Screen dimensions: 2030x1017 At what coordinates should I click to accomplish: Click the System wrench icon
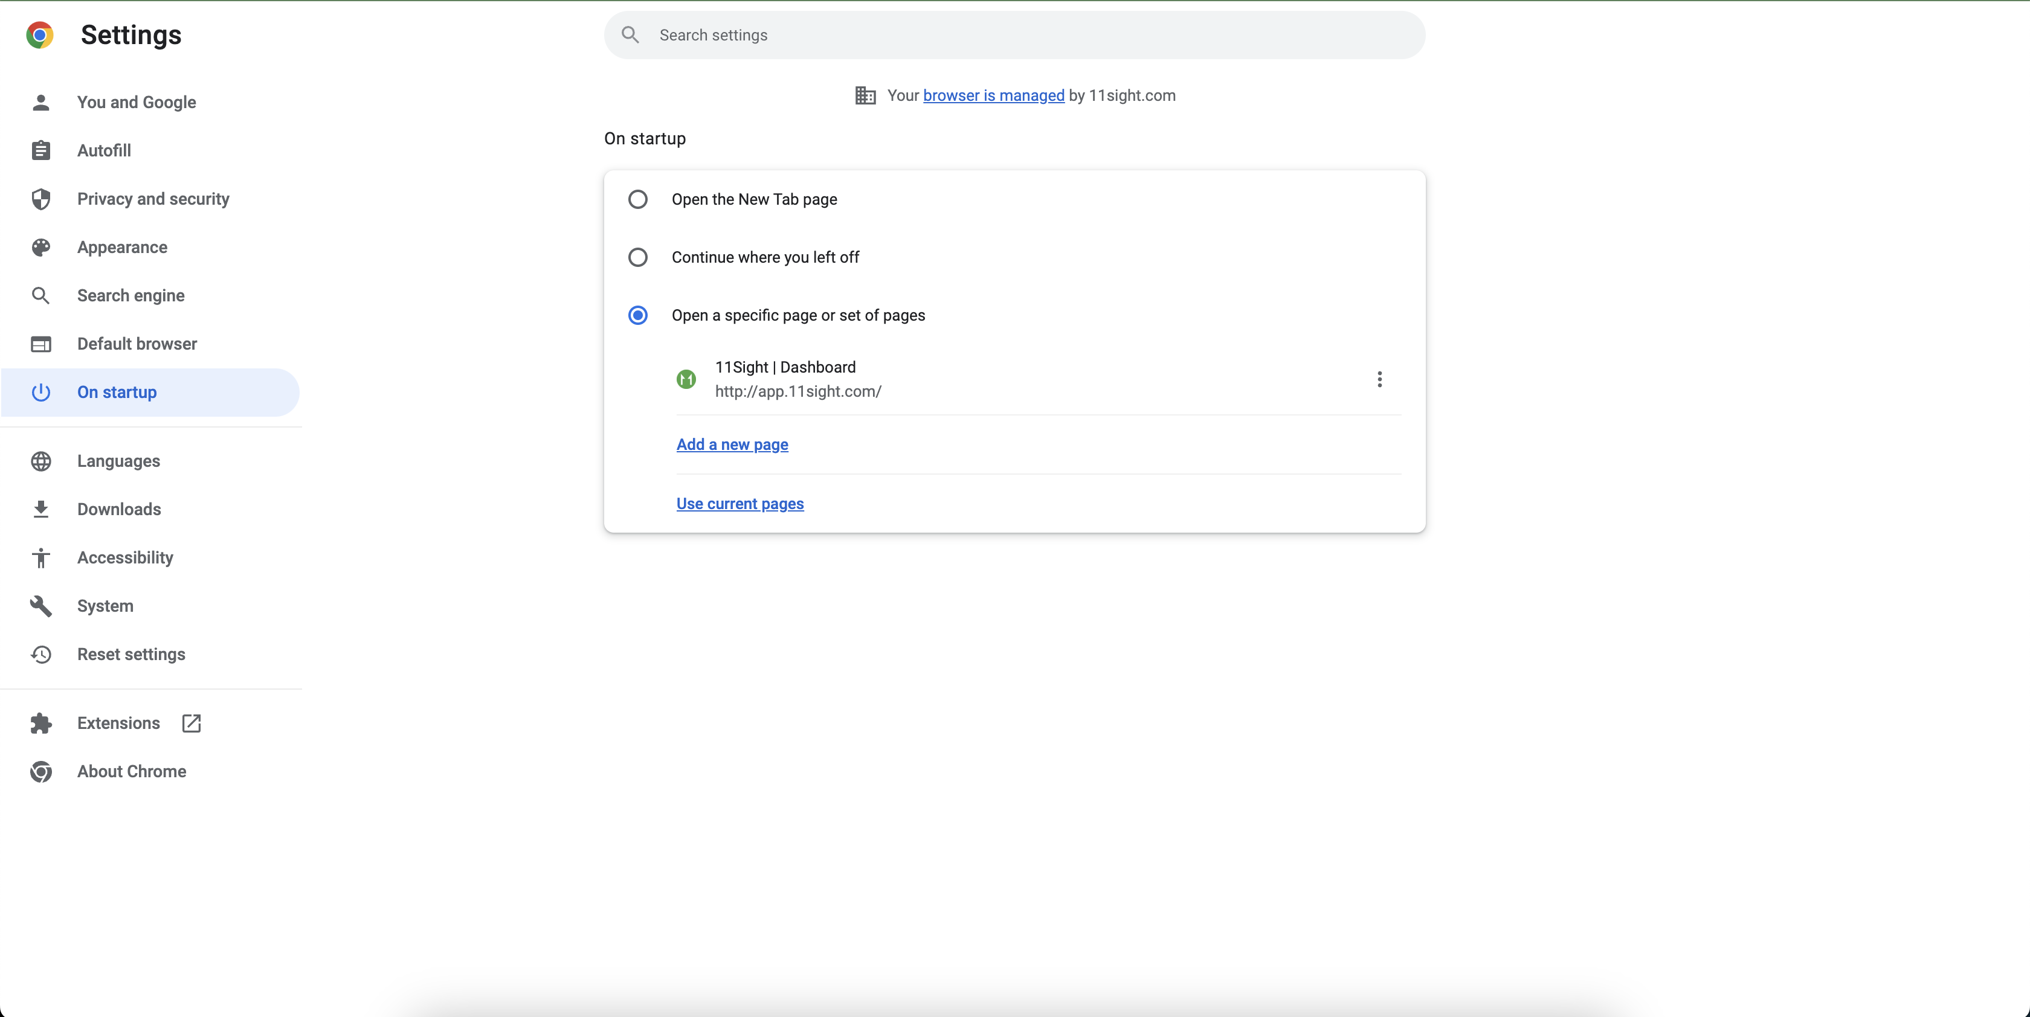point(41,606)
